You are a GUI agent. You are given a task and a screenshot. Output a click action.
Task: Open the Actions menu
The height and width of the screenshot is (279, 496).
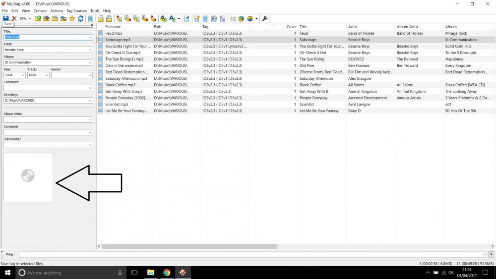[57, 11]
